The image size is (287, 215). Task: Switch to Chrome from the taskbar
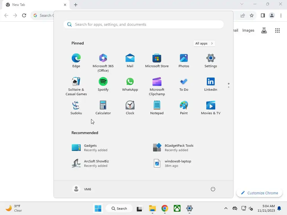(x=165, y=208)
